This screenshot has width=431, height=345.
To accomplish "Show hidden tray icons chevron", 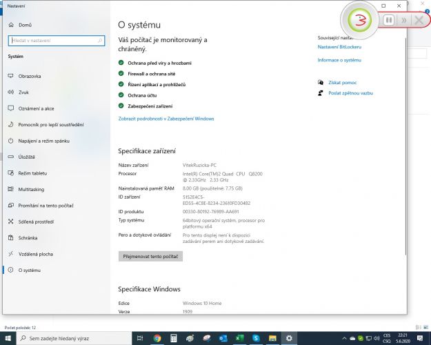I will click(x=344, y=338).
